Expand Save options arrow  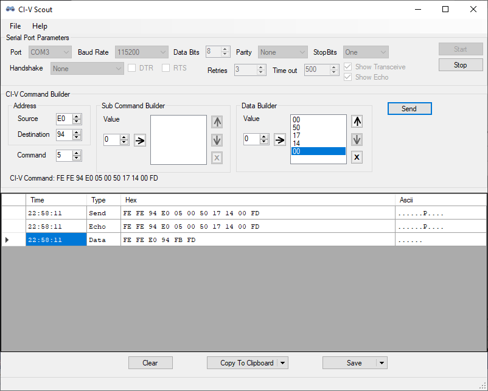point(382,363)
